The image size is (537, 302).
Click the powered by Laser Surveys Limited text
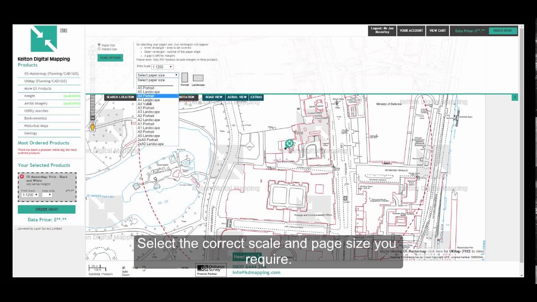click(x=39, y=229)
